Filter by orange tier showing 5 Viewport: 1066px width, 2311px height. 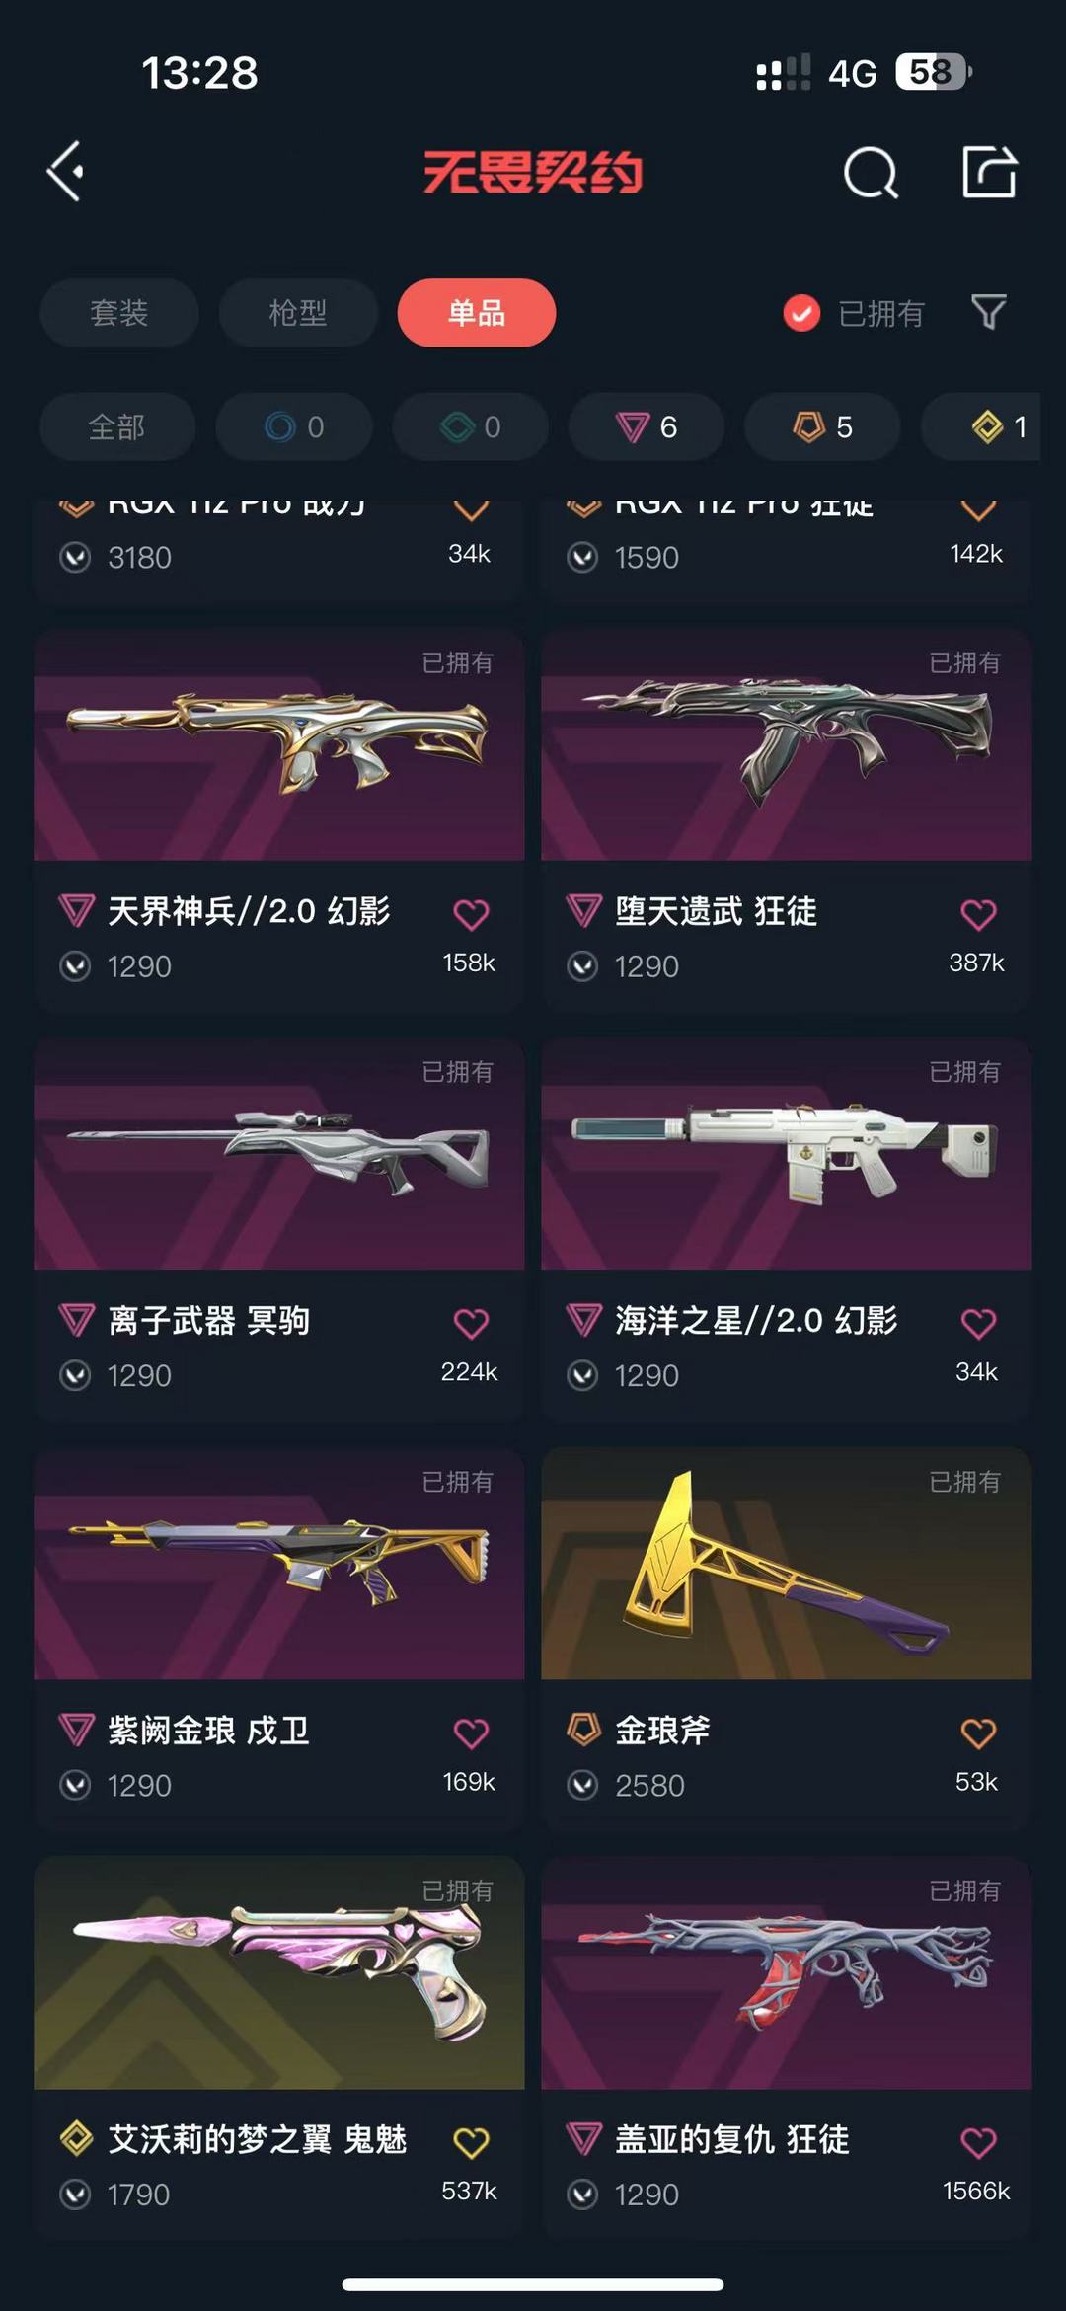(822, 426)
